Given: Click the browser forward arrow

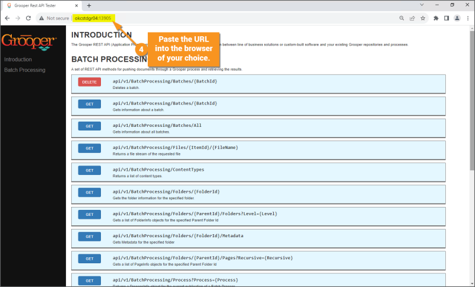Looking at the screenshot, I should click(18, 18).
